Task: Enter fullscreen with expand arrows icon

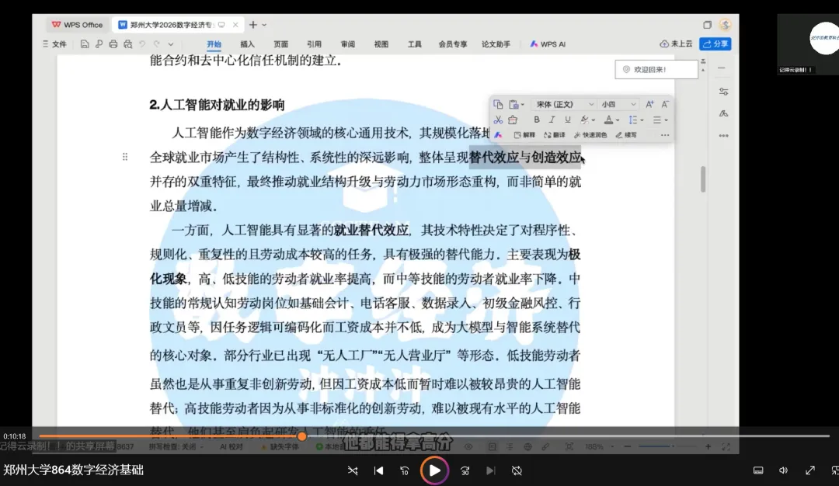Action: [809, 470]
